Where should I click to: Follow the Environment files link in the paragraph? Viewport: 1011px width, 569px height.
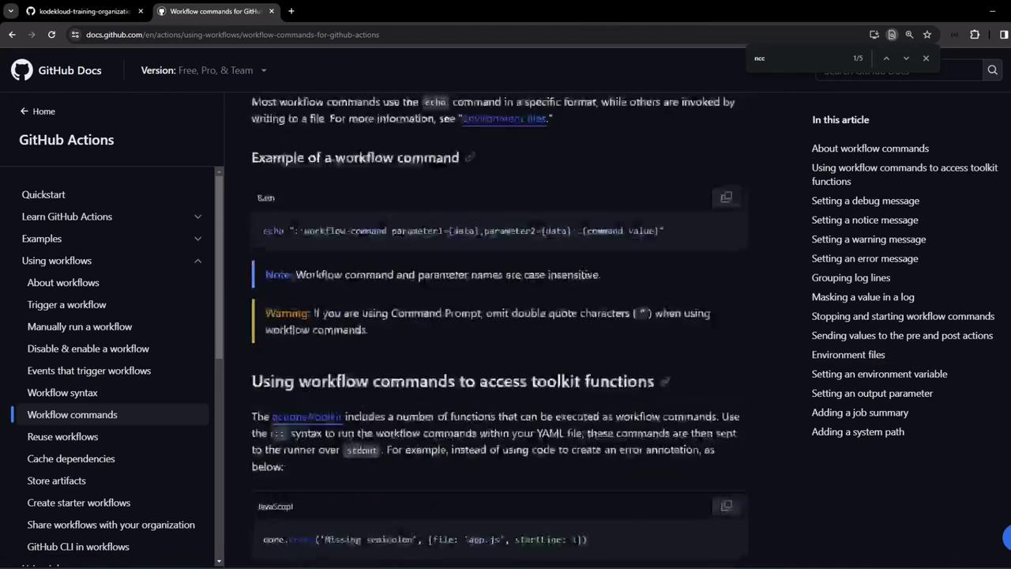pos(504,119)
